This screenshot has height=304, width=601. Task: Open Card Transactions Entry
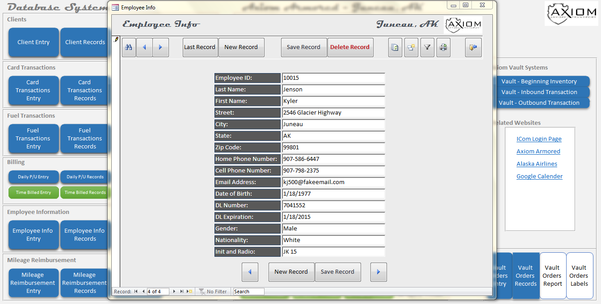tap(34, 90)
